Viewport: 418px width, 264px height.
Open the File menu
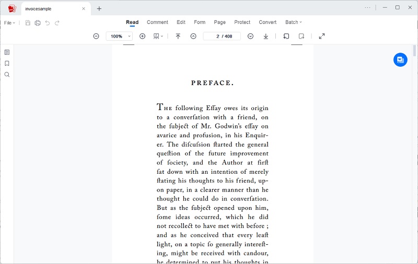(x=9, y=23)
